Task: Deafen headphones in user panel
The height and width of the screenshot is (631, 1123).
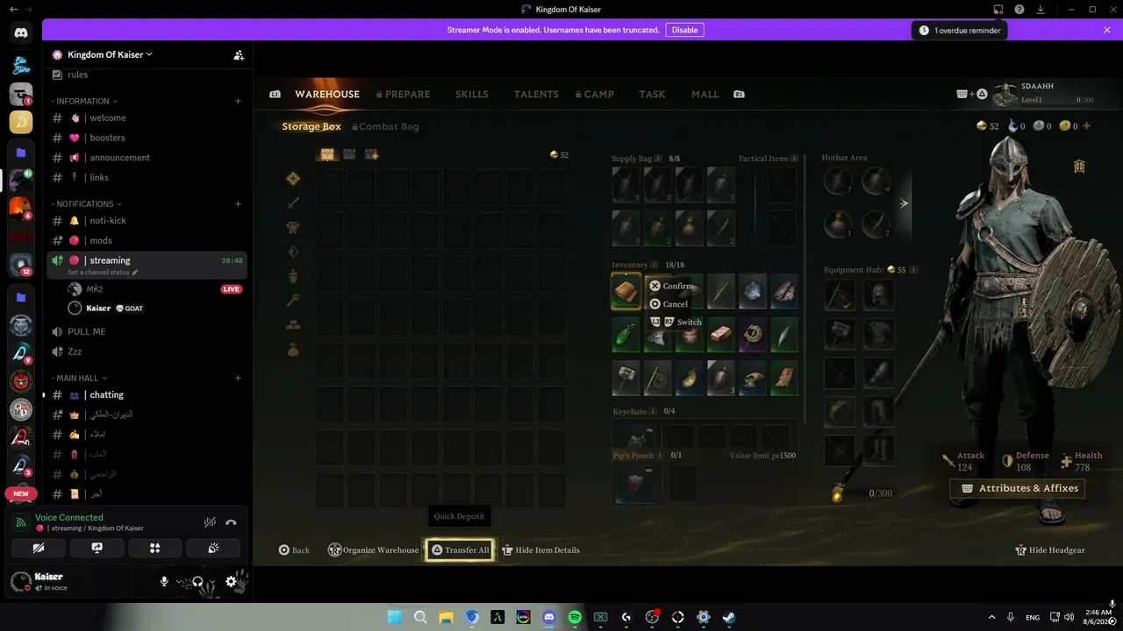Action: pyautogui.click(x=197, y=581)
